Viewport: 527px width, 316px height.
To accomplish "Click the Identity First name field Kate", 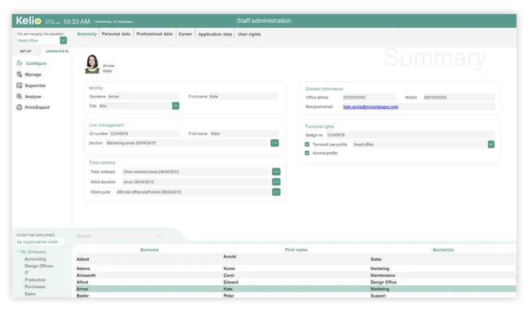I will click(244, 96).
